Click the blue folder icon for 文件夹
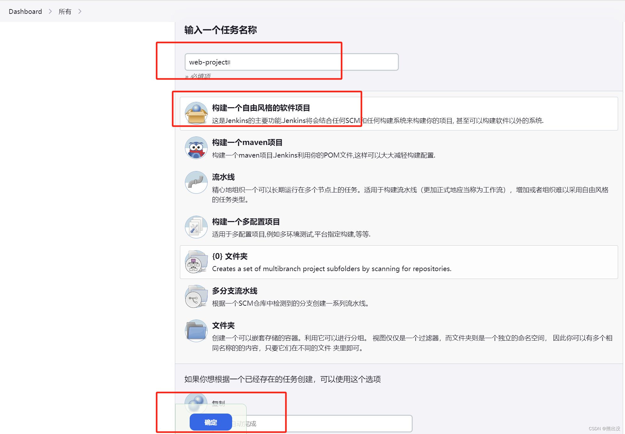 click(196, 331)
